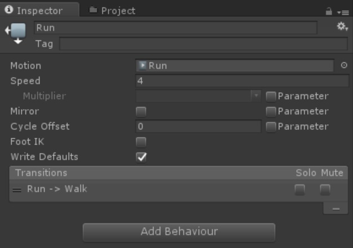Click the Run animation clip icon in Motion field
Screen dimensions: 353x248
point(142,65)
